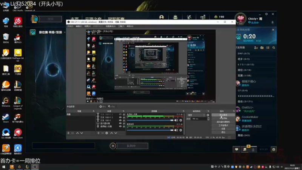Open source properties gear below sources list
Image resolution: width=302 pixels, height=170 pixels.
coord(107,133)
